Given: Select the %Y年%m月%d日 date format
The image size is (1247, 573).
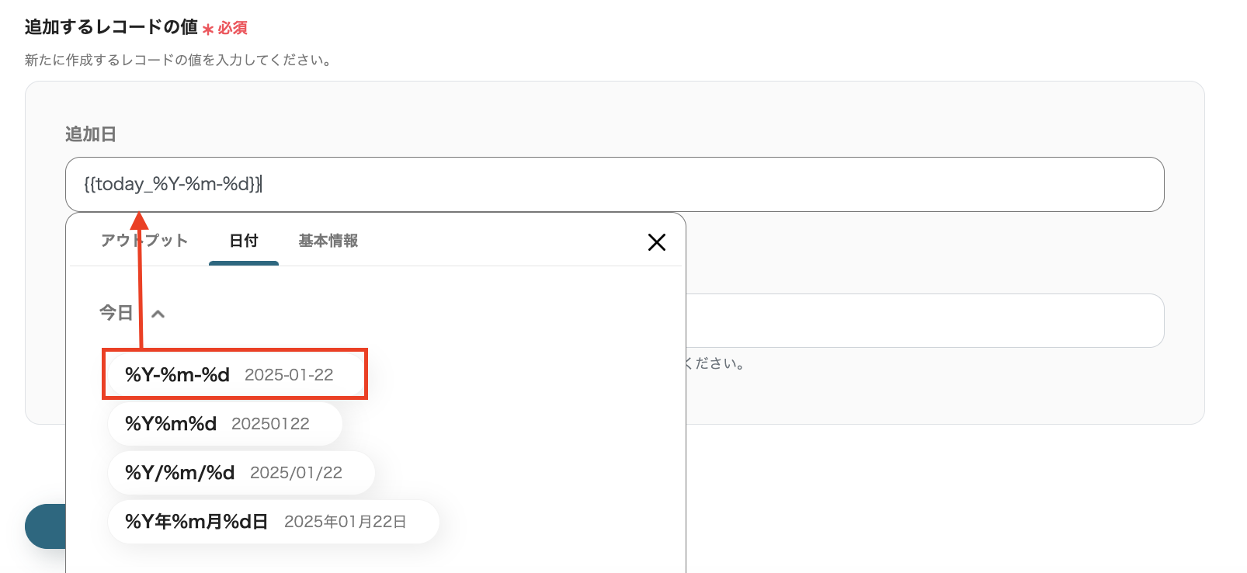Looking at the screenshot, I should point(196,522).
